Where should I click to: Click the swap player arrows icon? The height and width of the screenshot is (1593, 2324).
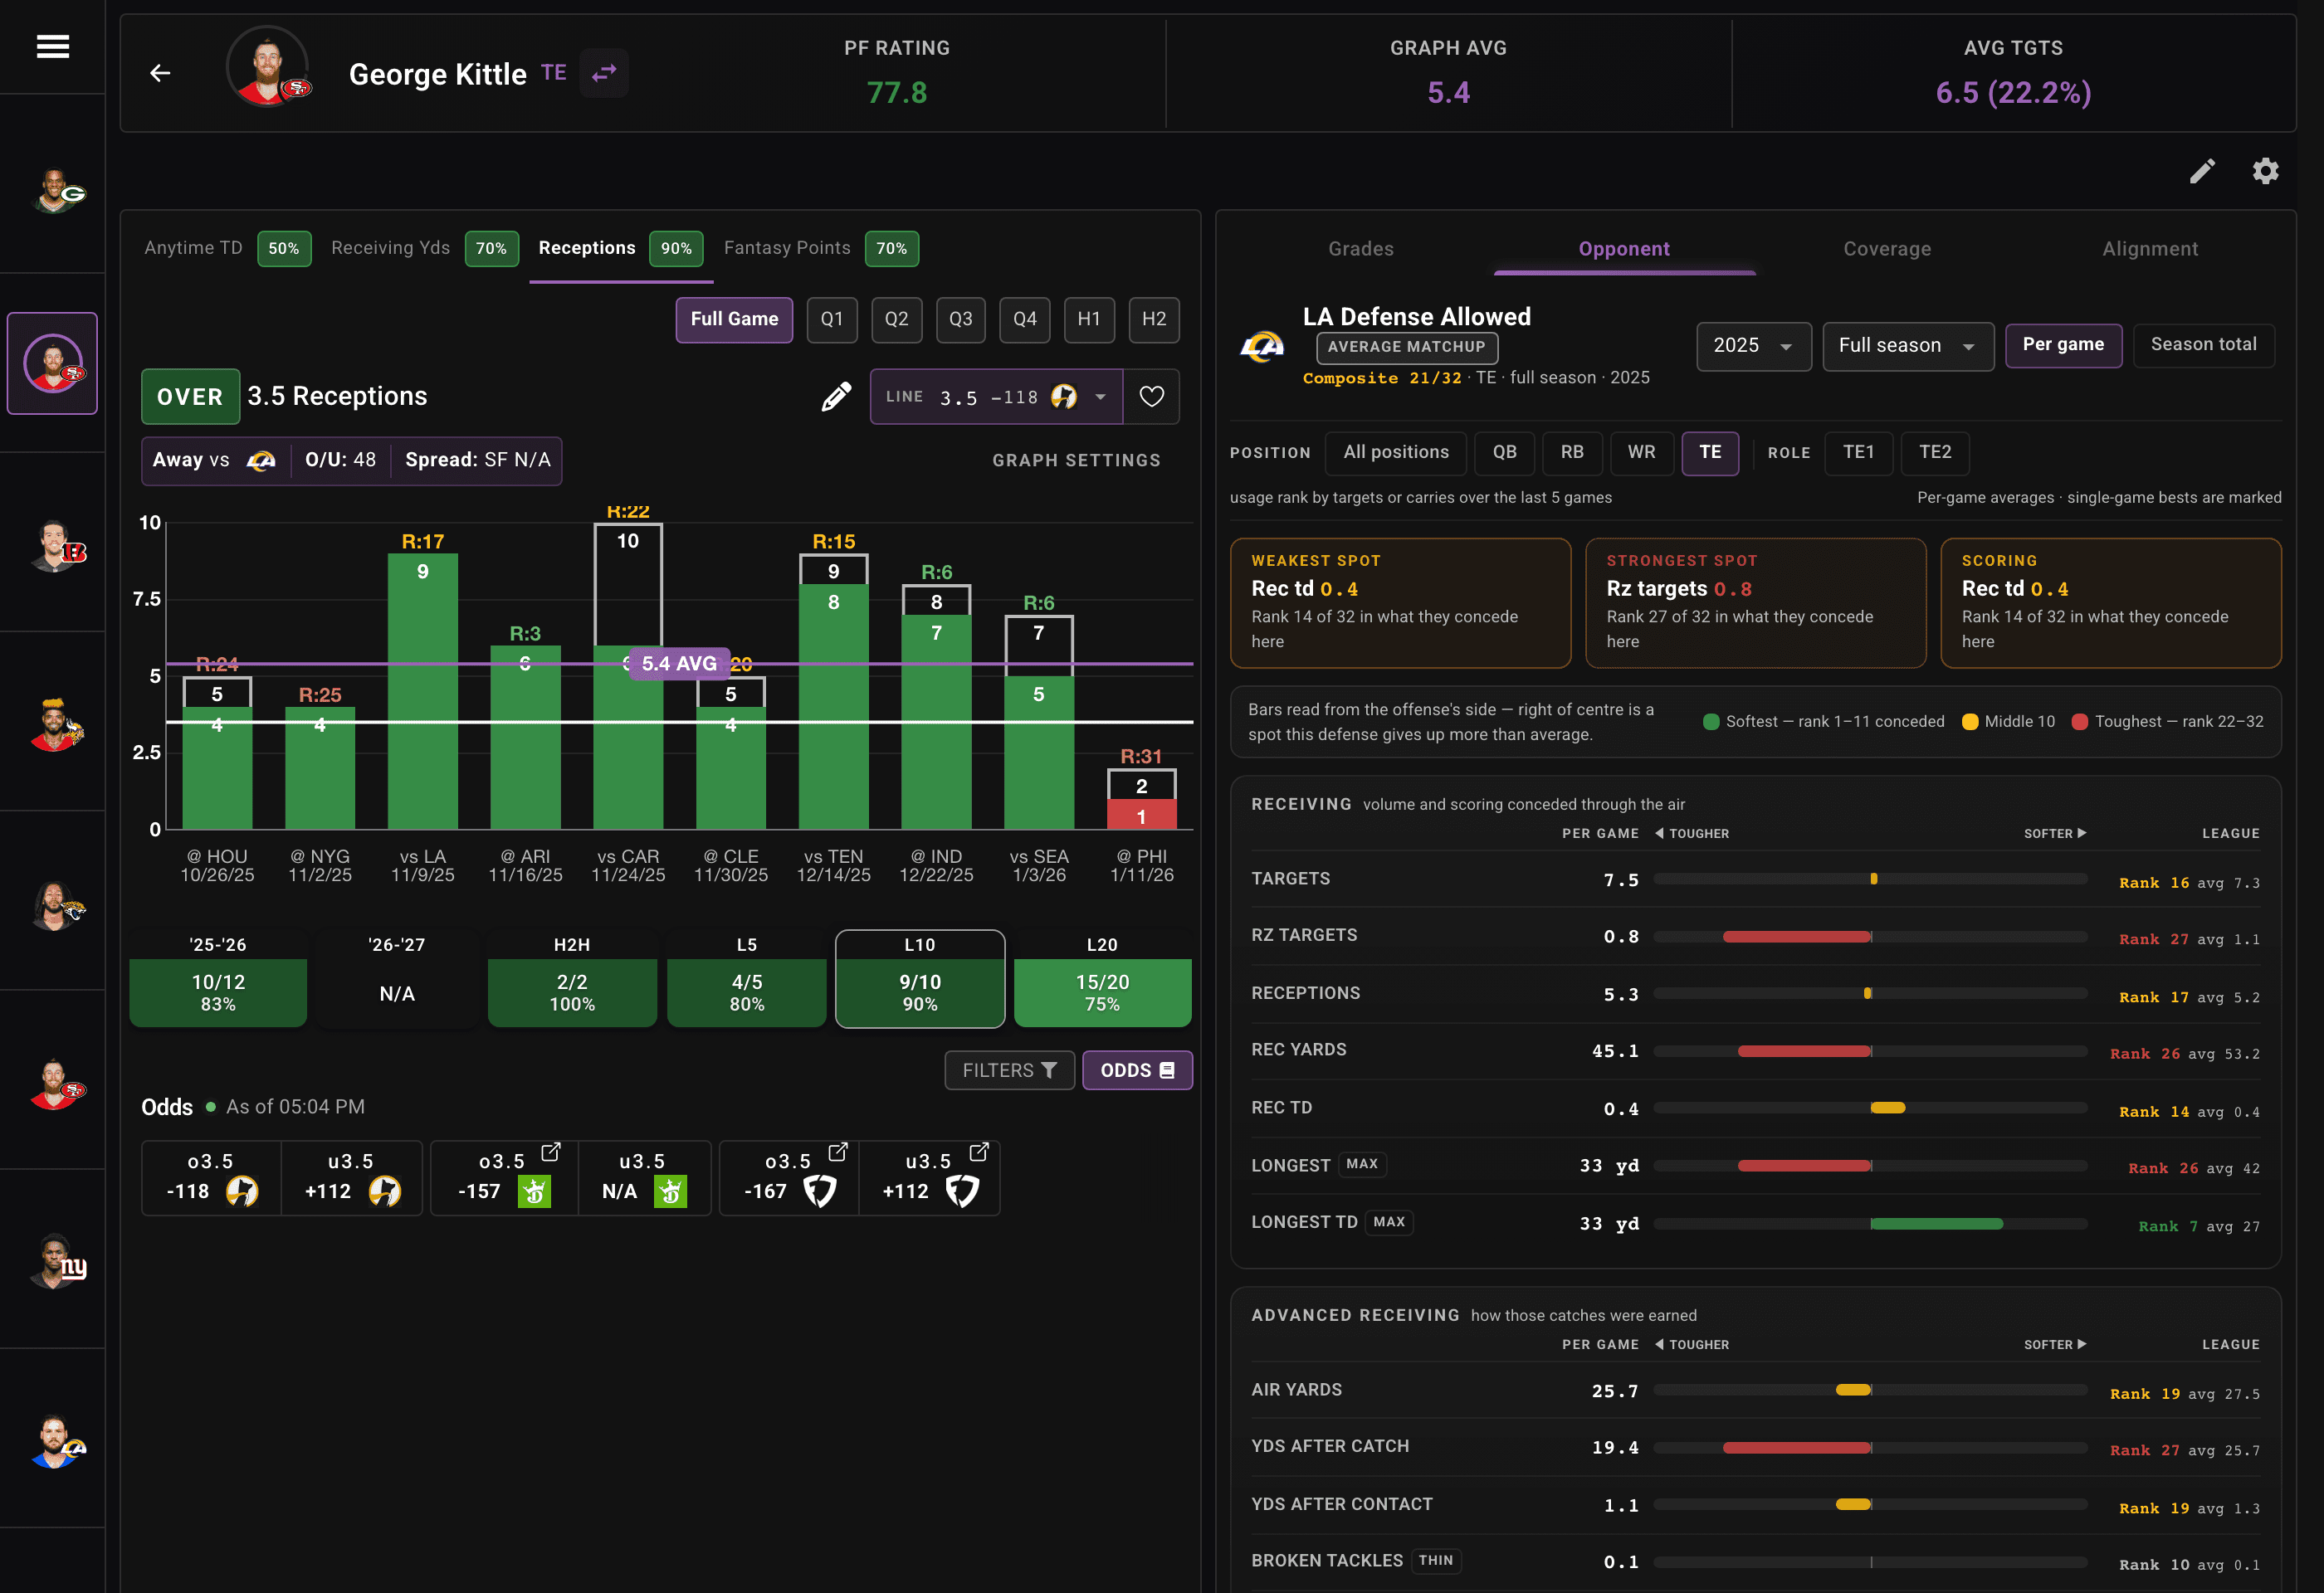604,73
